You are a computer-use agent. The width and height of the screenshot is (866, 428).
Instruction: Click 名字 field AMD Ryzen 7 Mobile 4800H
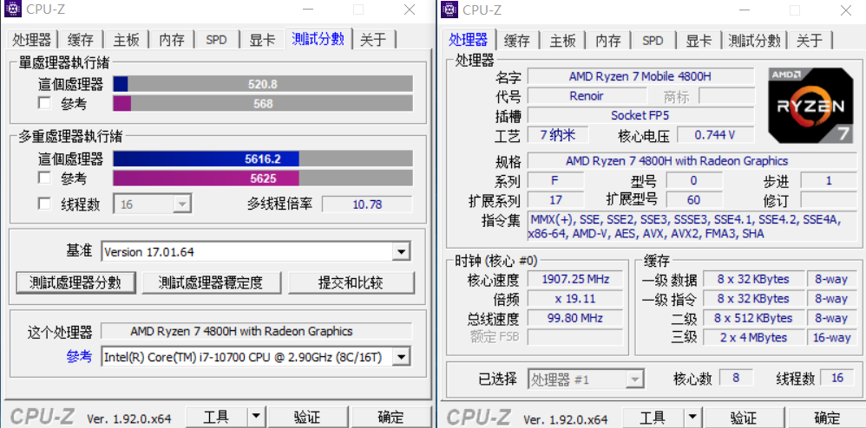[x=640, y=76]
